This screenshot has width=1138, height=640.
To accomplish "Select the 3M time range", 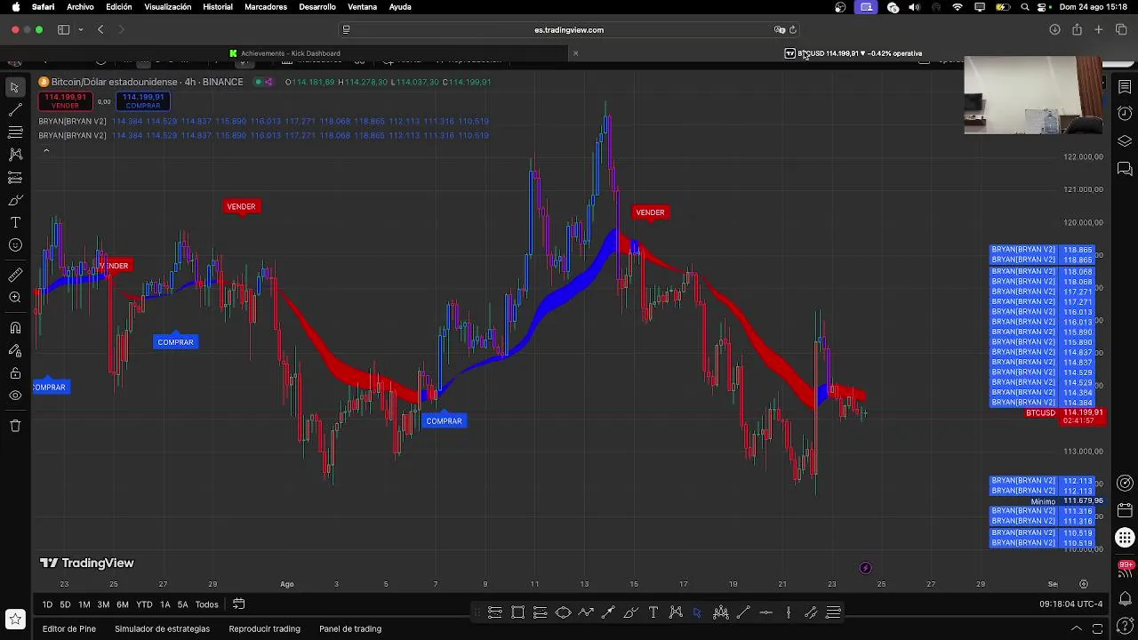I will (x=103, y=604).
